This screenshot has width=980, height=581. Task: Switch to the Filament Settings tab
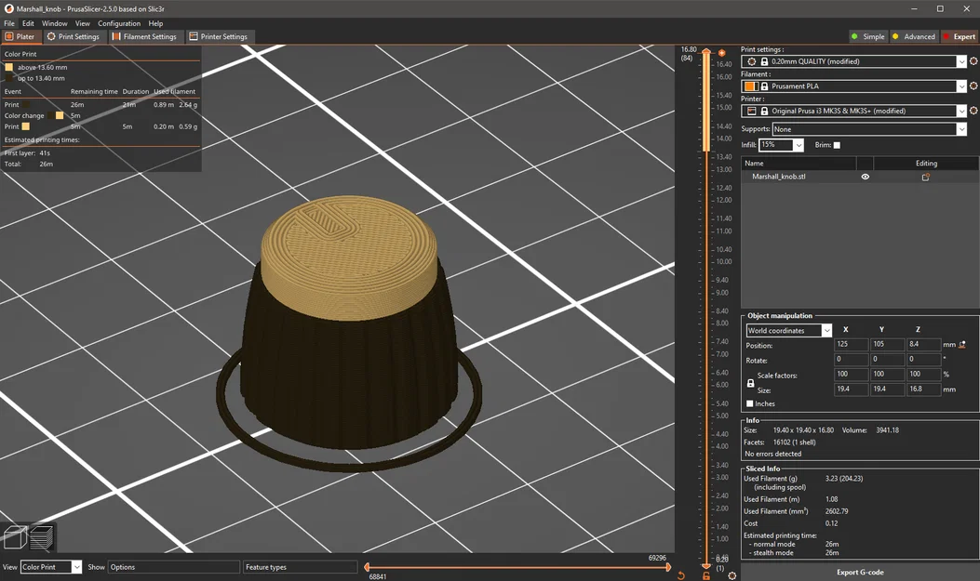[x=144, y=37]
